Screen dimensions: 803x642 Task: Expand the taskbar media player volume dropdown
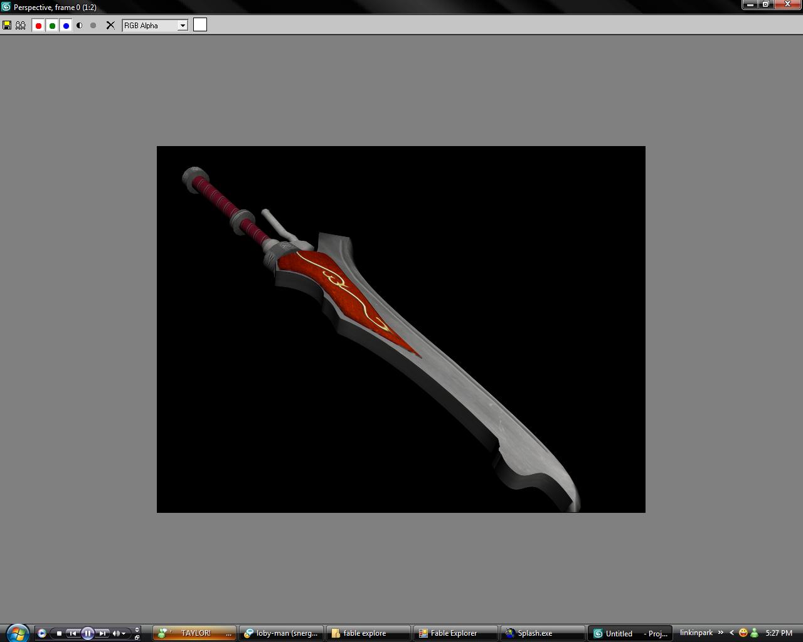tap(124, 634)
